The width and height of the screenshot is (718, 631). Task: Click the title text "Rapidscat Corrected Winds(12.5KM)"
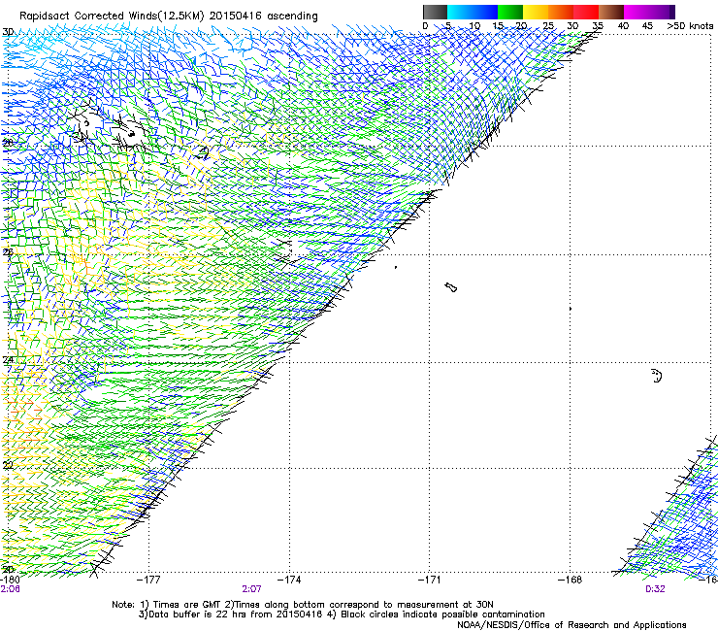coord(112,17)
